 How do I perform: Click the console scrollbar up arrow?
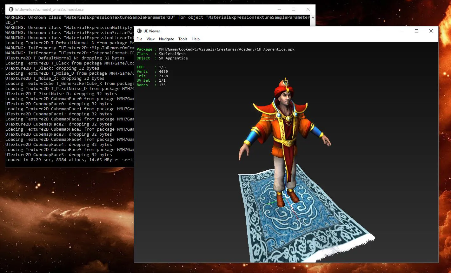313,17
